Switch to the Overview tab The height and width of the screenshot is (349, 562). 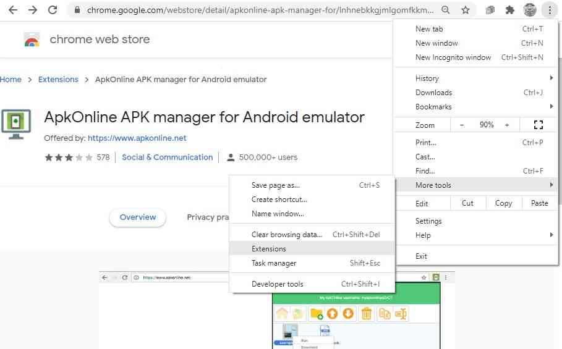coord(138,217)
